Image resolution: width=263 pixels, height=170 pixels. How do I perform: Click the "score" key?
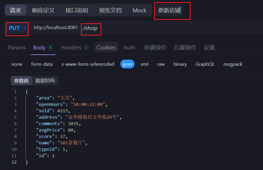pos(46,136)
